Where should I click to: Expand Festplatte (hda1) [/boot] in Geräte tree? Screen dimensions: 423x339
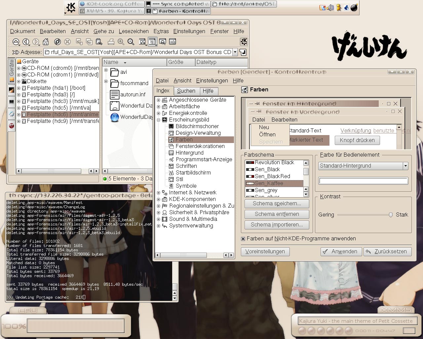click(x=19, y=88)
